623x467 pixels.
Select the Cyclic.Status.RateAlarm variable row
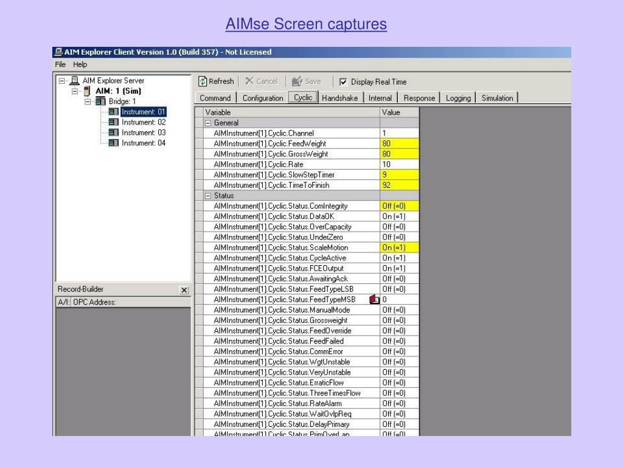(x=307, y=404)
